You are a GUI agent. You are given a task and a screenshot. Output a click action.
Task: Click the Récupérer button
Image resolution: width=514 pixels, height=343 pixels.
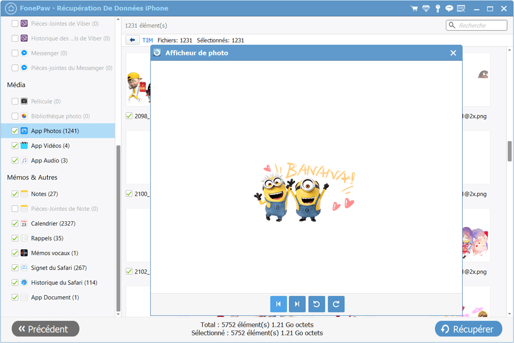468,328
